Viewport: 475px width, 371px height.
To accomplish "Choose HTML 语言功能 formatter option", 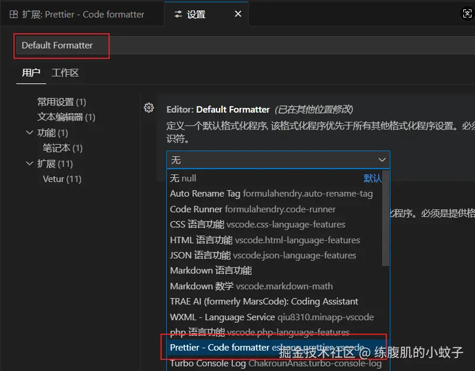I will 275,240.
